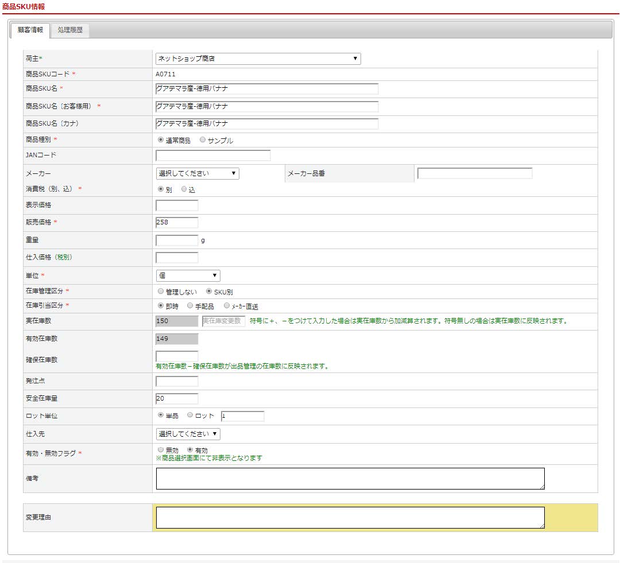The width and height of the screenshot is (620, 563).
Task: Click the 変更理由 text area
Action: coord(350,518)
